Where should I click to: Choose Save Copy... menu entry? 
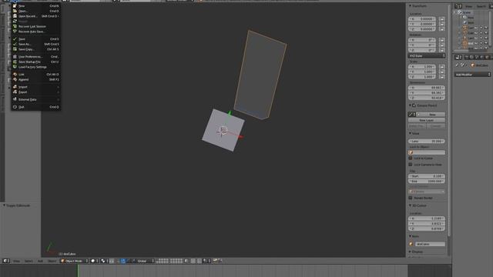pyautogui.click(x=36, y=49)
